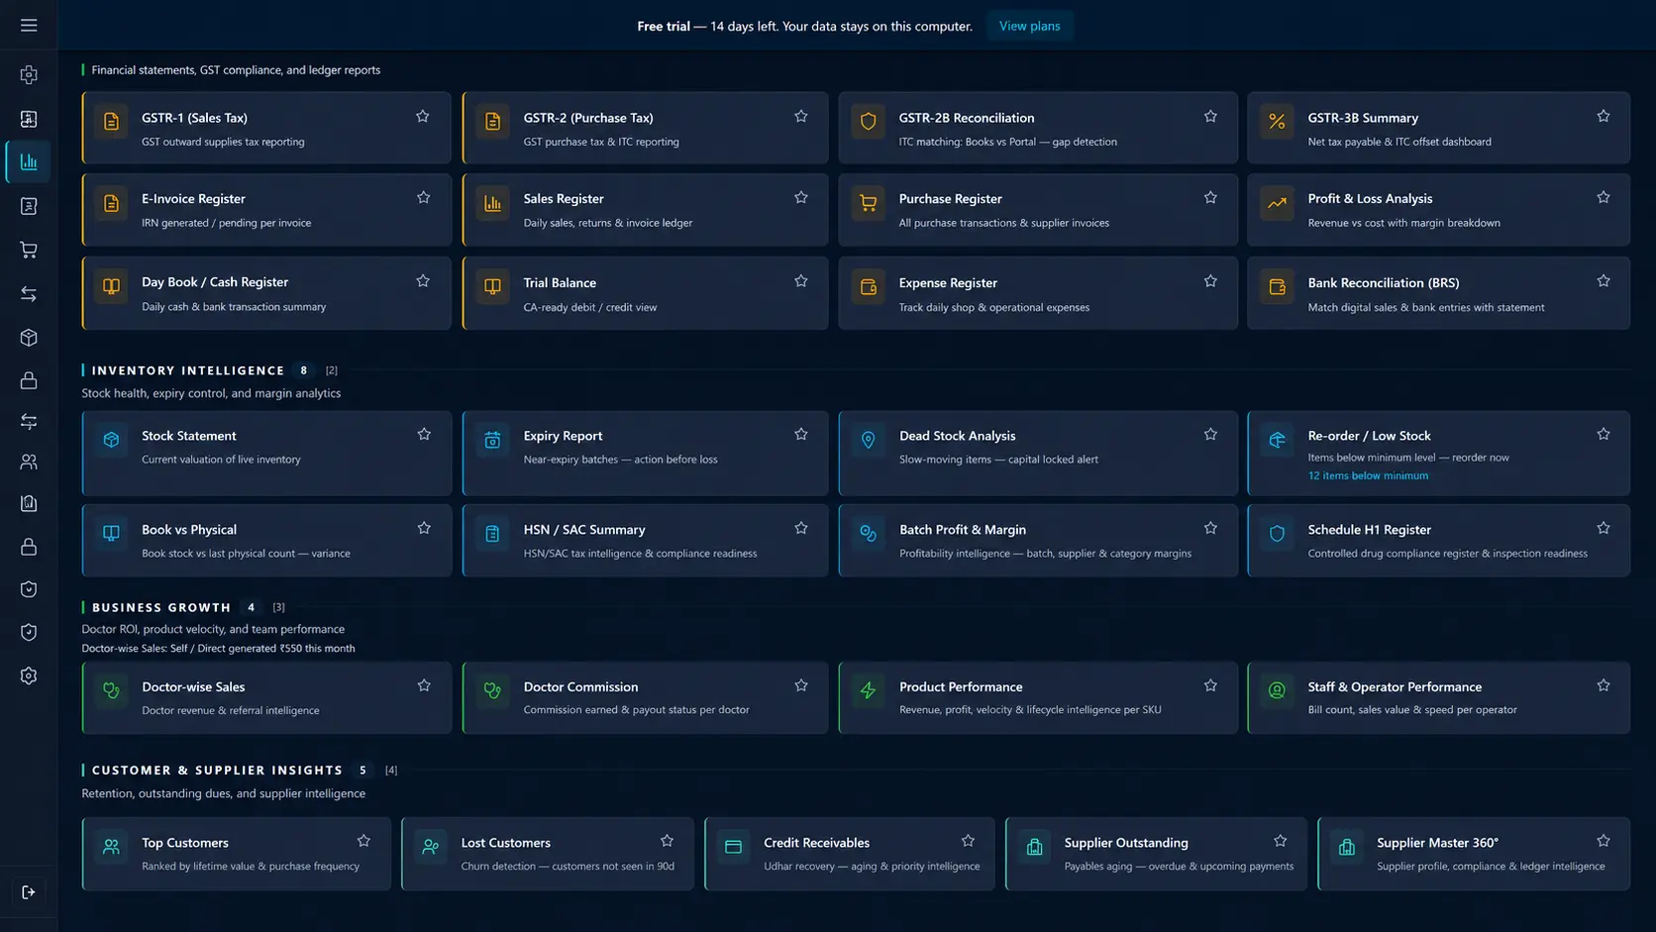Star the Re-order / Low Stock report

1604,435
